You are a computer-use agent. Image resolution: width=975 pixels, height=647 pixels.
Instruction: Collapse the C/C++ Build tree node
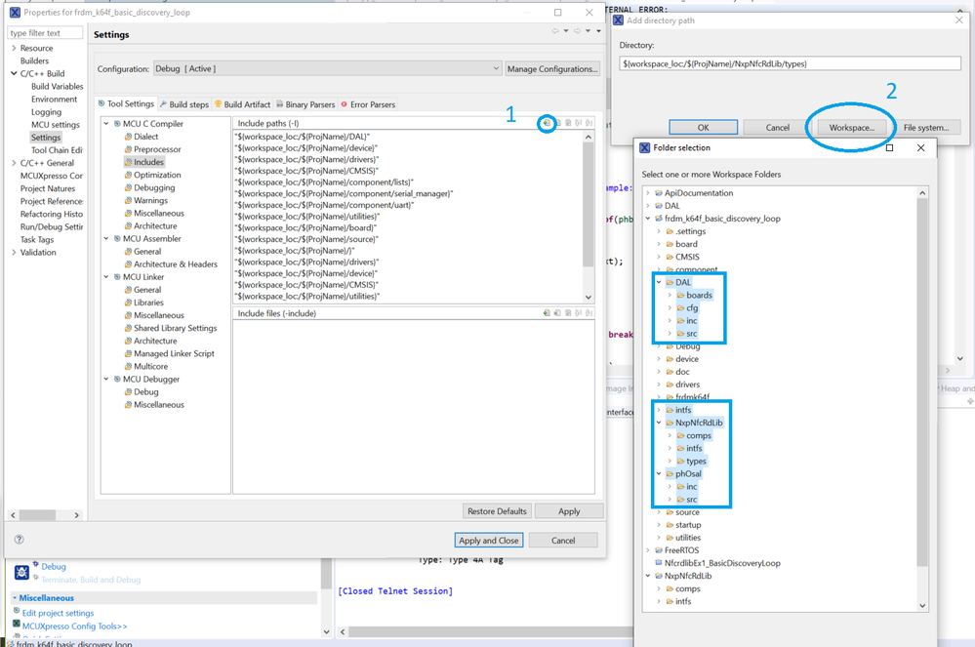pyautogui.click(x=14, y=73)
